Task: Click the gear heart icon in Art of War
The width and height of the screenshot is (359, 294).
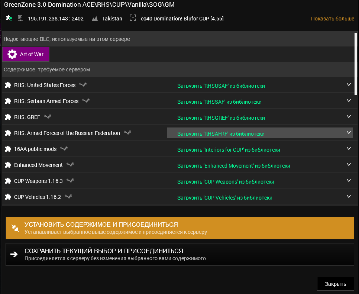Action: [12, 54]
